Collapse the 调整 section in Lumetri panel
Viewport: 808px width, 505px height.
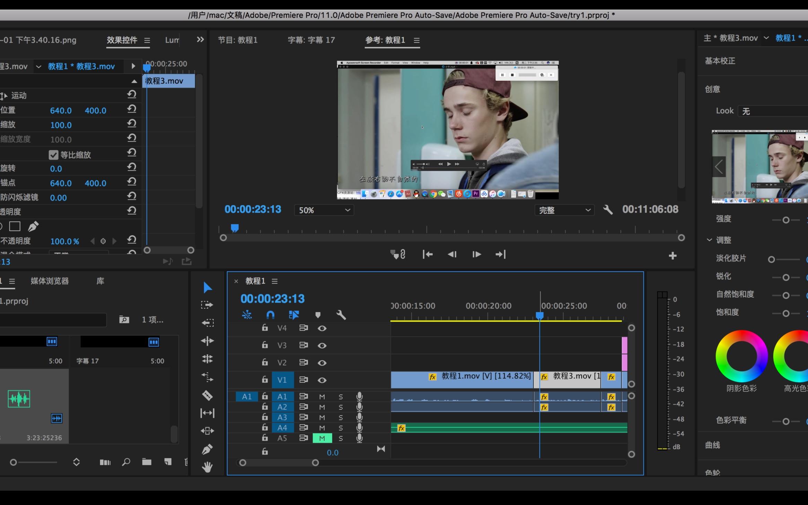[709, 240]
